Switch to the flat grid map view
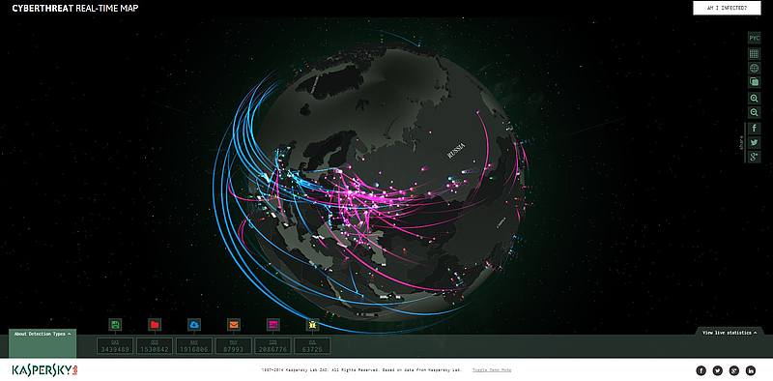 coord(754,54)
